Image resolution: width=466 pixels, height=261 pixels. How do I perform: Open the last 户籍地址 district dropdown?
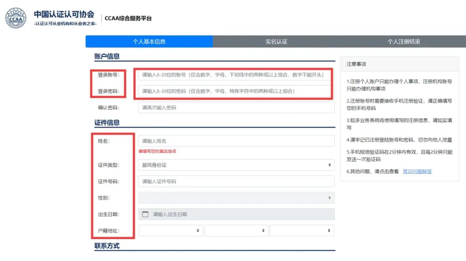click(302, 230)
